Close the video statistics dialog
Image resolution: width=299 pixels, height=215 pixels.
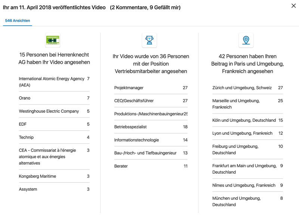pos(293,6)
